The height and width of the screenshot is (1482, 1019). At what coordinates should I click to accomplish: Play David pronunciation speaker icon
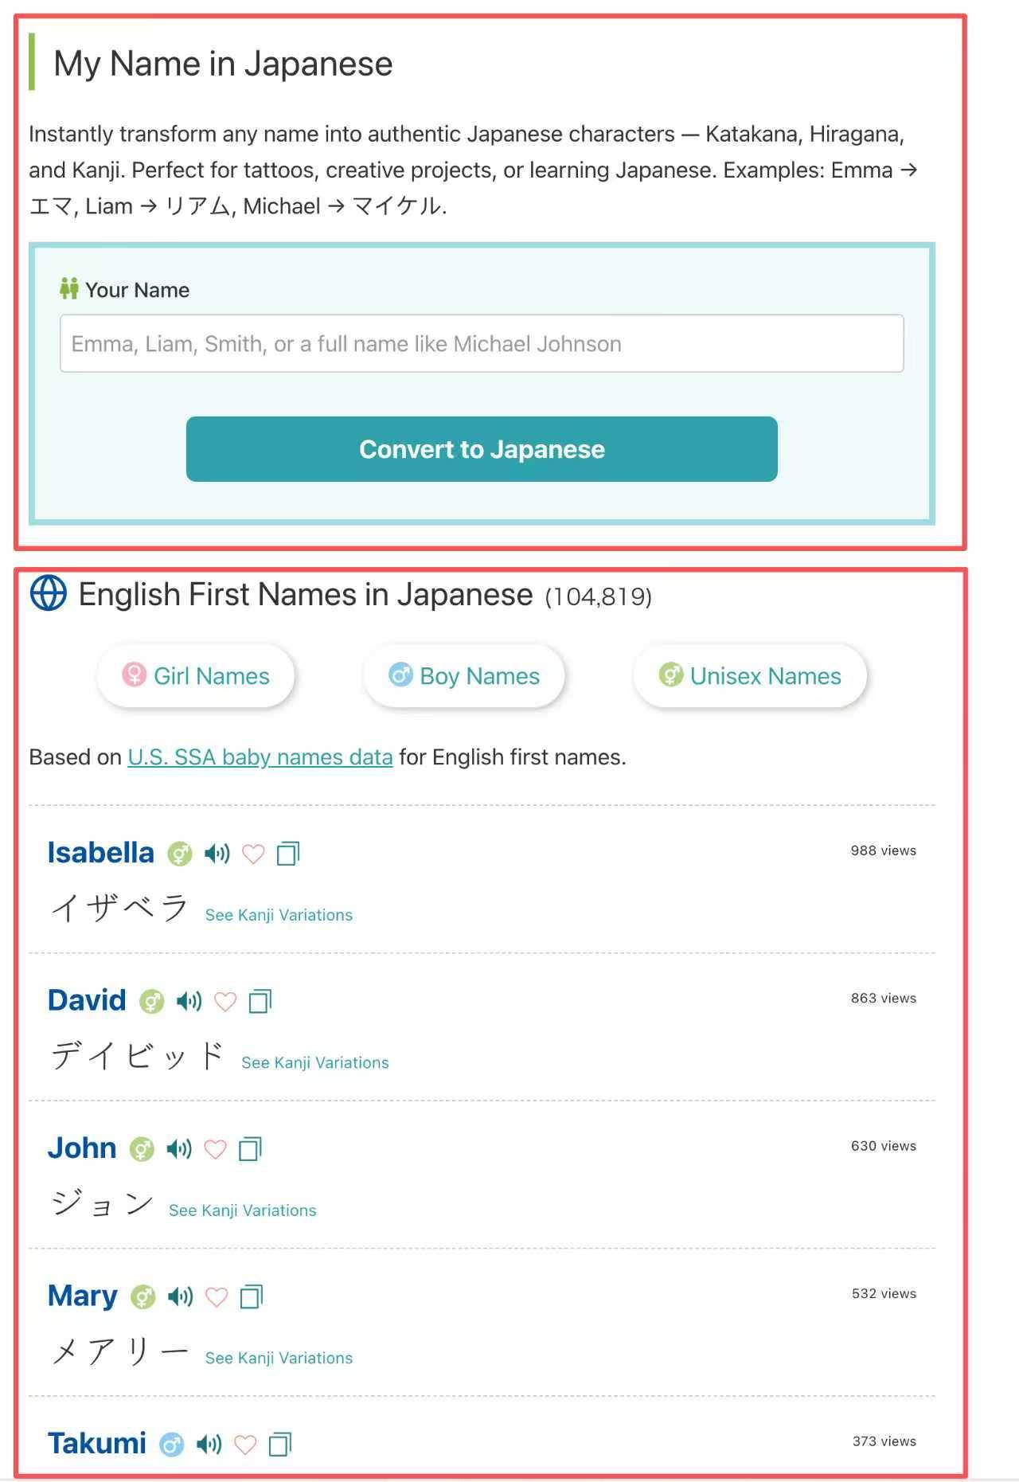[x=189, y=1001]
